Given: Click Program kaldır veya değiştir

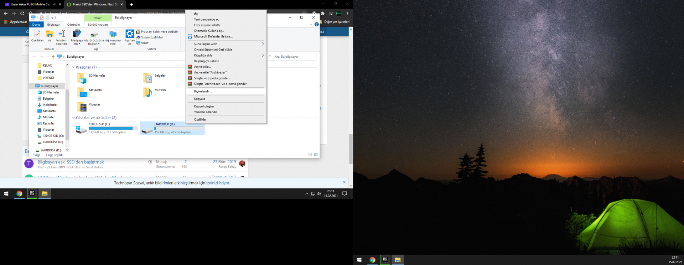Looking at the screenshot, I should [157, 32].
